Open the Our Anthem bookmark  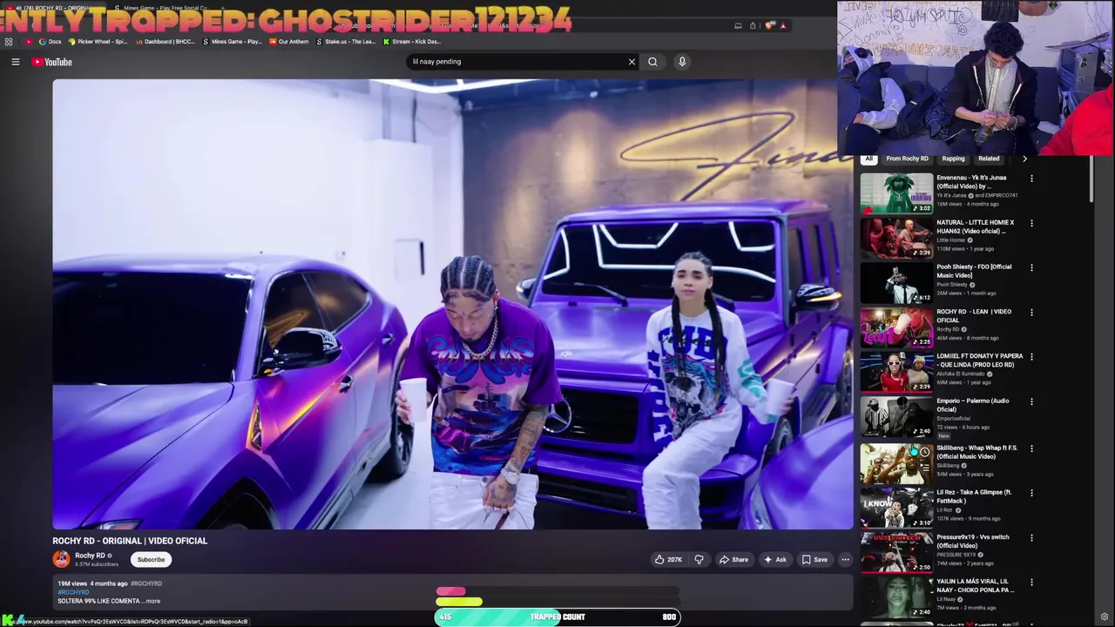coord(290,41)
